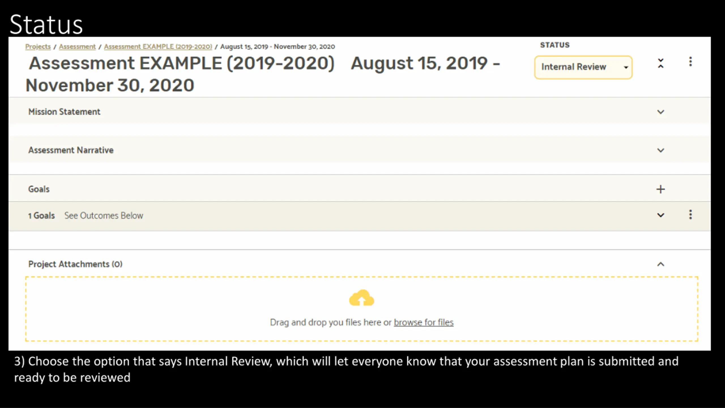The width and height of the screenshot is (725, 408).
Task: Click the Assessment Narrative heading
Action: 71,150
